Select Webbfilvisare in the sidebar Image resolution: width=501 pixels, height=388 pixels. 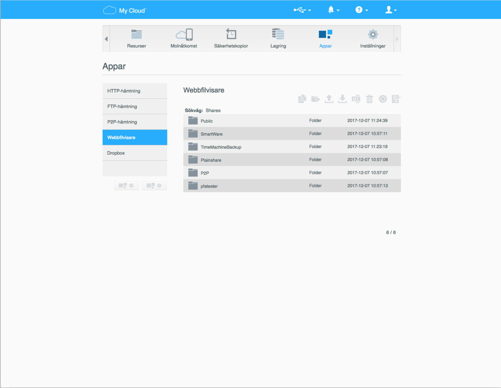coord(135,137)
